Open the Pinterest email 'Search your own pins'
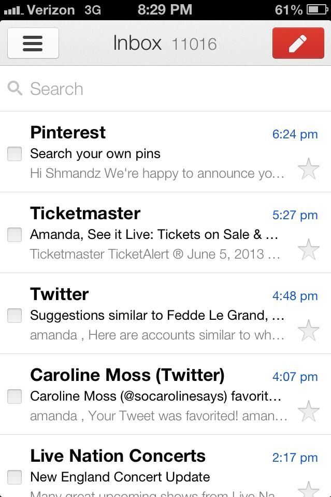 tap(155, 153)
